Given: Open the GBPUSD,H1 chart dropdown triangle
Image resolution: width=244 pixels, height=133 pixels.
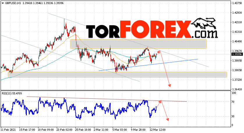Looking at the screenshot, I should (3, 3).
